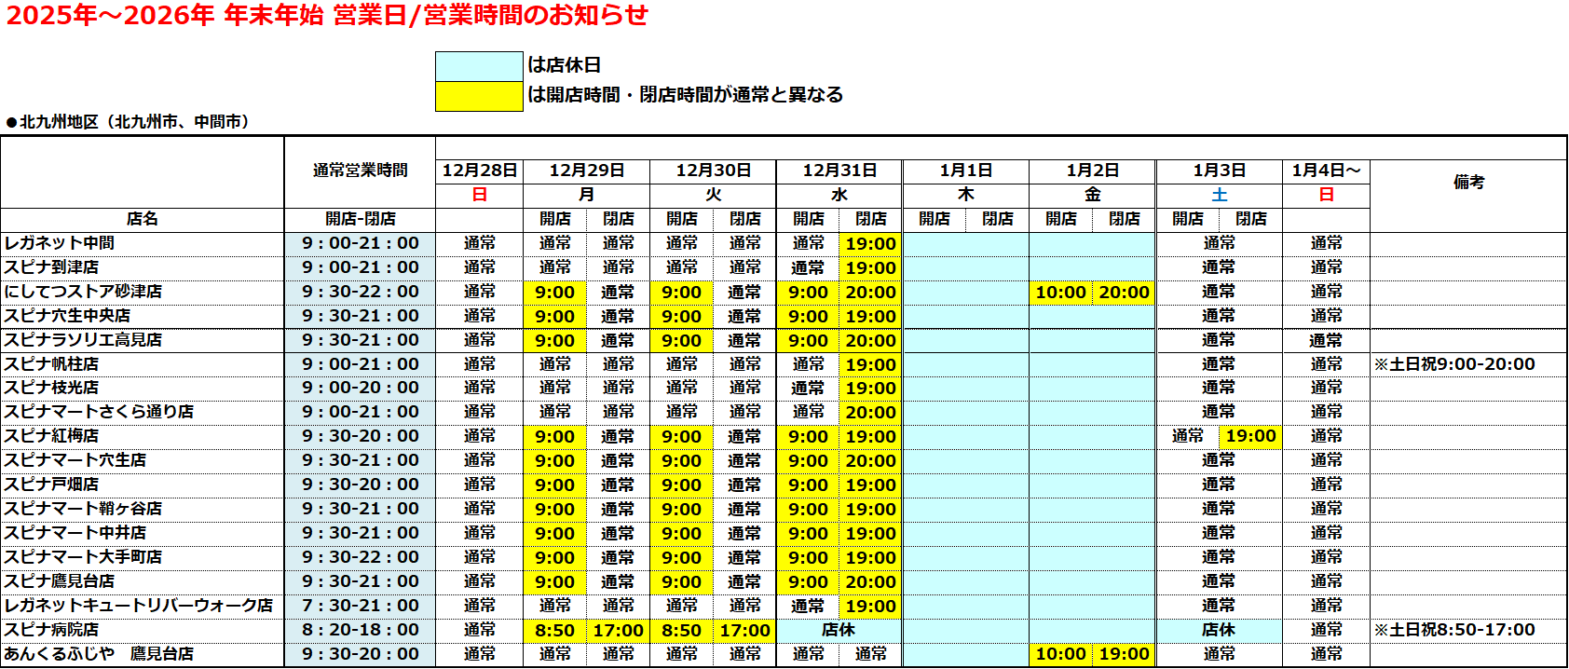Click the yellow changed-hours legend swatch
Screen dimensions: 1569x669
point(479,96)
